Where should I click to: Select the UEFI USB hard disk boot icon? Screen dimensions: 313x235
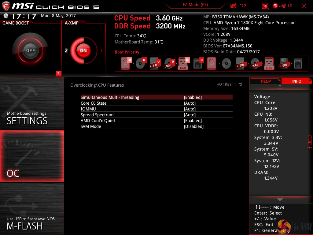pyautogui.click(x=155, y=63)
